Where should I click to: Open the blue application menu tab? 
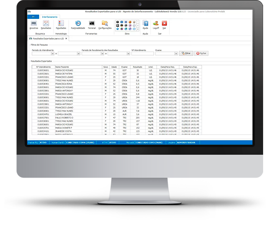point(33,17)
